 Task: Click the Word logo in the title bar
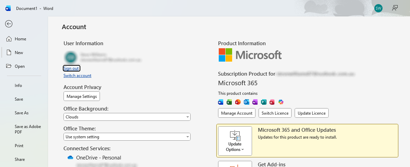8,8
